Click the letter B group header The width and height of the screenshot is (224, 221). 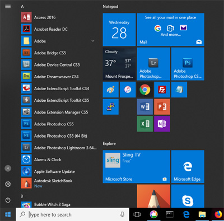tap(22, 196)
